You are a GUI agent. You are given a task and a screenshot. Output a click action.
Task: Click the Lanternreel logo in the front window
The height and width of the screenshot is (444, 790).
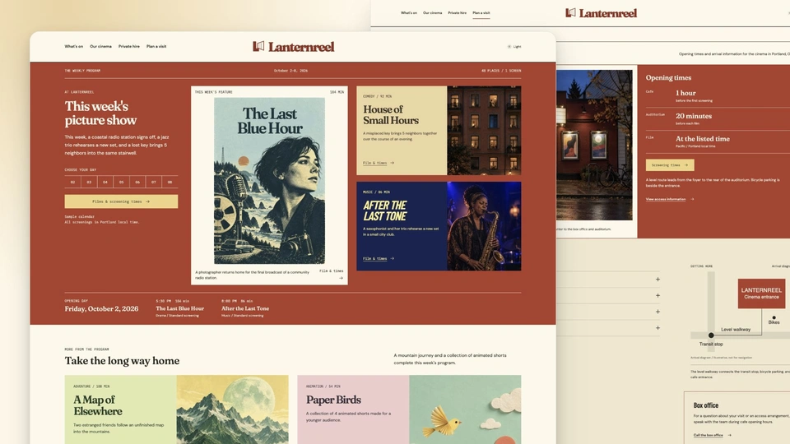(x=293, y=47)
